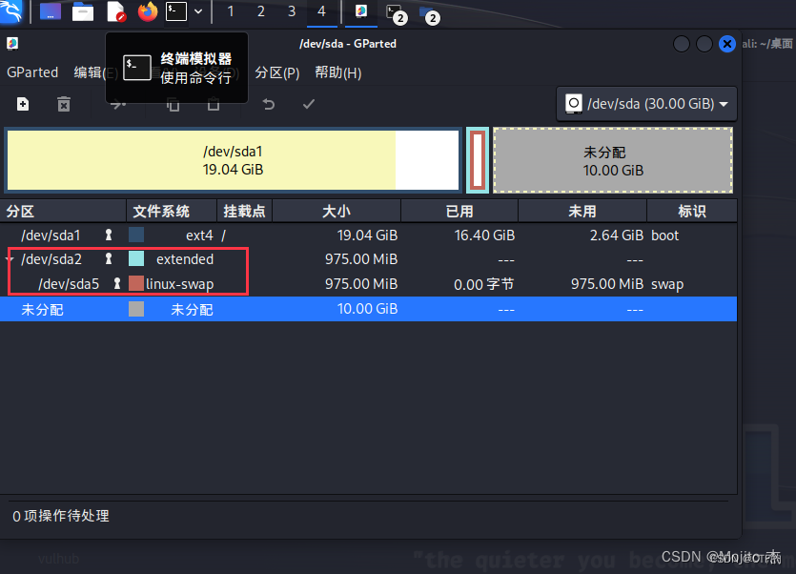Click the 2.64 GiB unused value
This screenshot has height=574, width=796.
pyautogui.click(x=616, y=236)
